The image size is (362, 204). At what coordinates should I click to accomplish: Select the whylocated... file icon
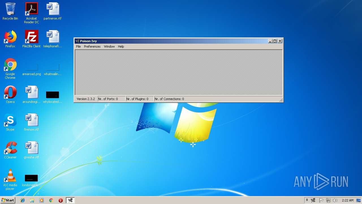pyautogui.click(x=53, y=97)
